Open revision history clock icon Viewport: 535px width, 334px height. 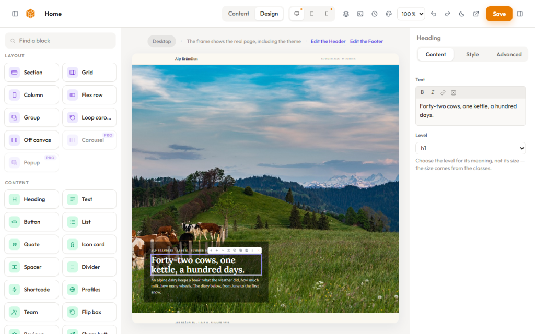click(375, 14)
